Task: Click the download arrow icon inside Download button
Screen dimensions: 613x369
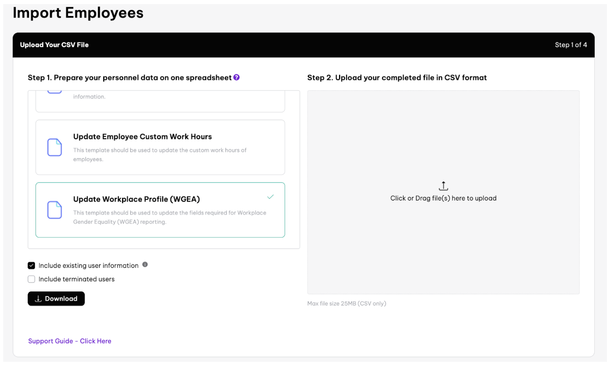Action: point(39,299)
